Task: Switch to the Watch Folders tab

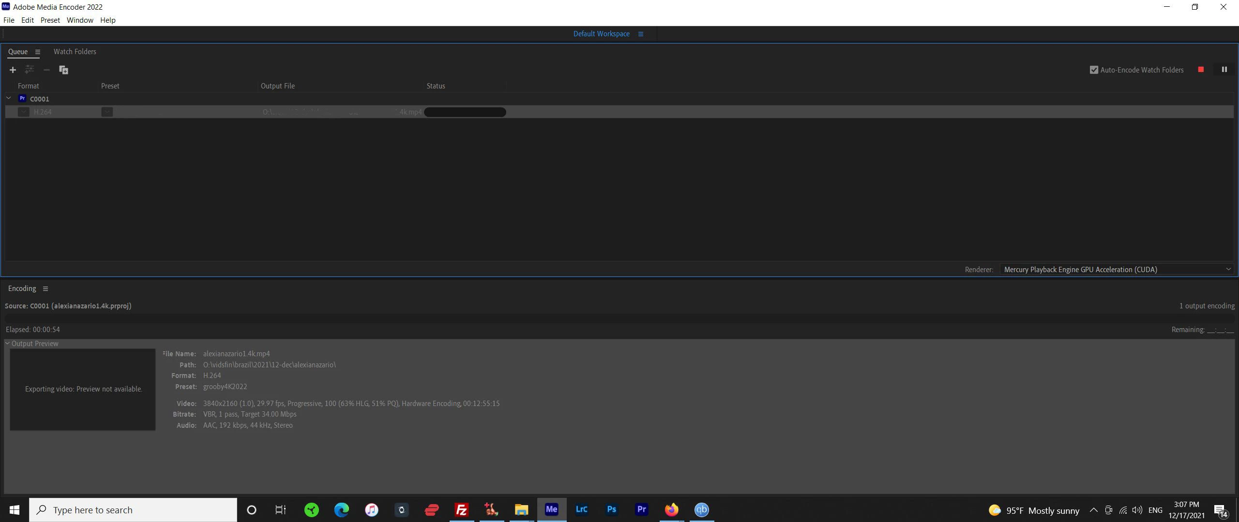Action: tap(75, 52)
